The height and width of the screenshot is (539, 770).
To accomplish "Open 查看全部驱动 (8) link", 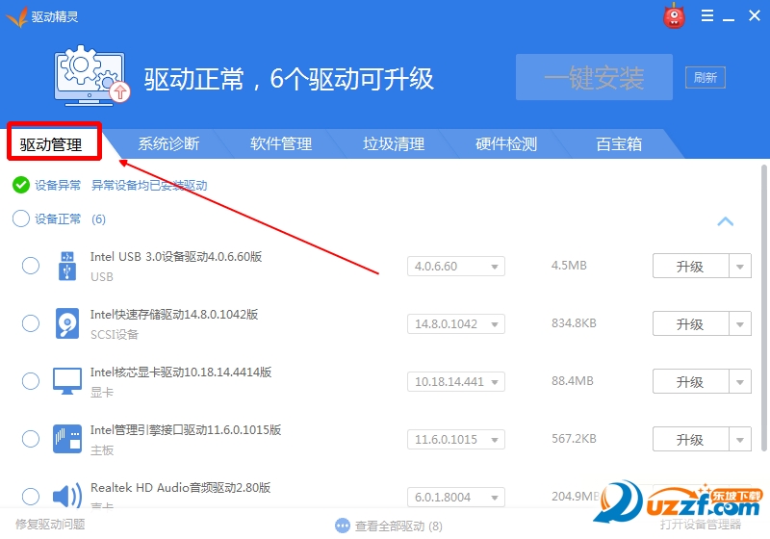I will (x=398, y=526).
